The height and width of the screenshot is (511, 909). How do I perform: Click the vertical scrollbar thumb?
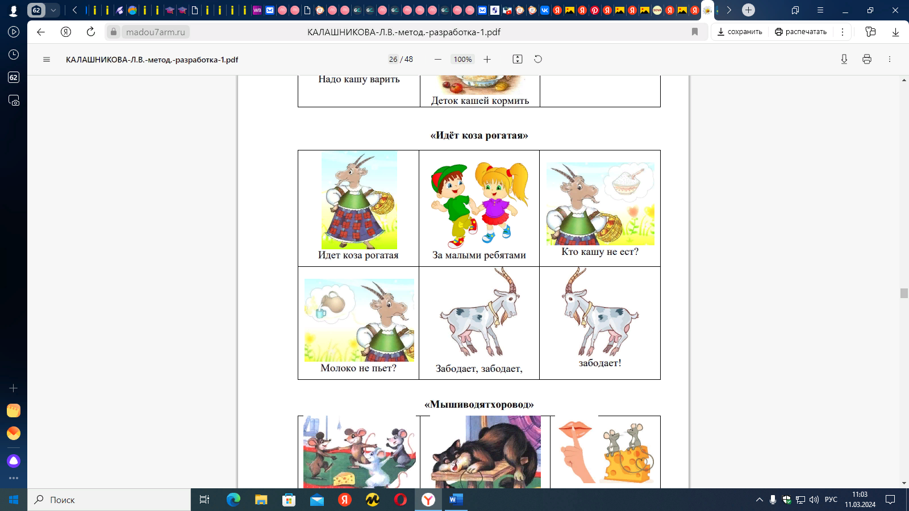tap(904, 293)
